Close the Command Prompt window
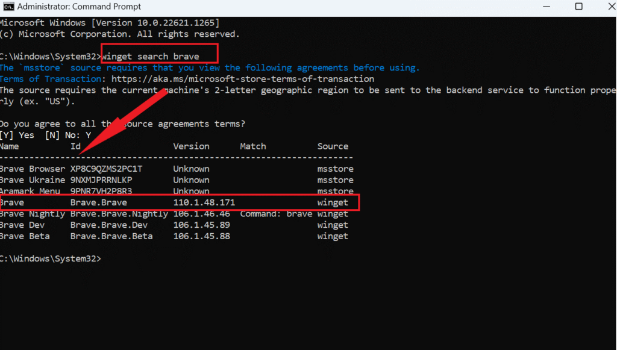 612,6
